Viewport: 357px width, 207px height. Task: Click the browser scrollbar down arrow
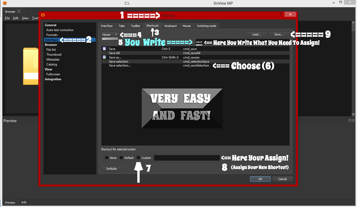click(353, 114)
